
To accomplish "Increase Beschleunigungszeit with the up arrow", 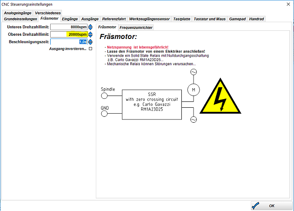I will click(x=90, y=40).
